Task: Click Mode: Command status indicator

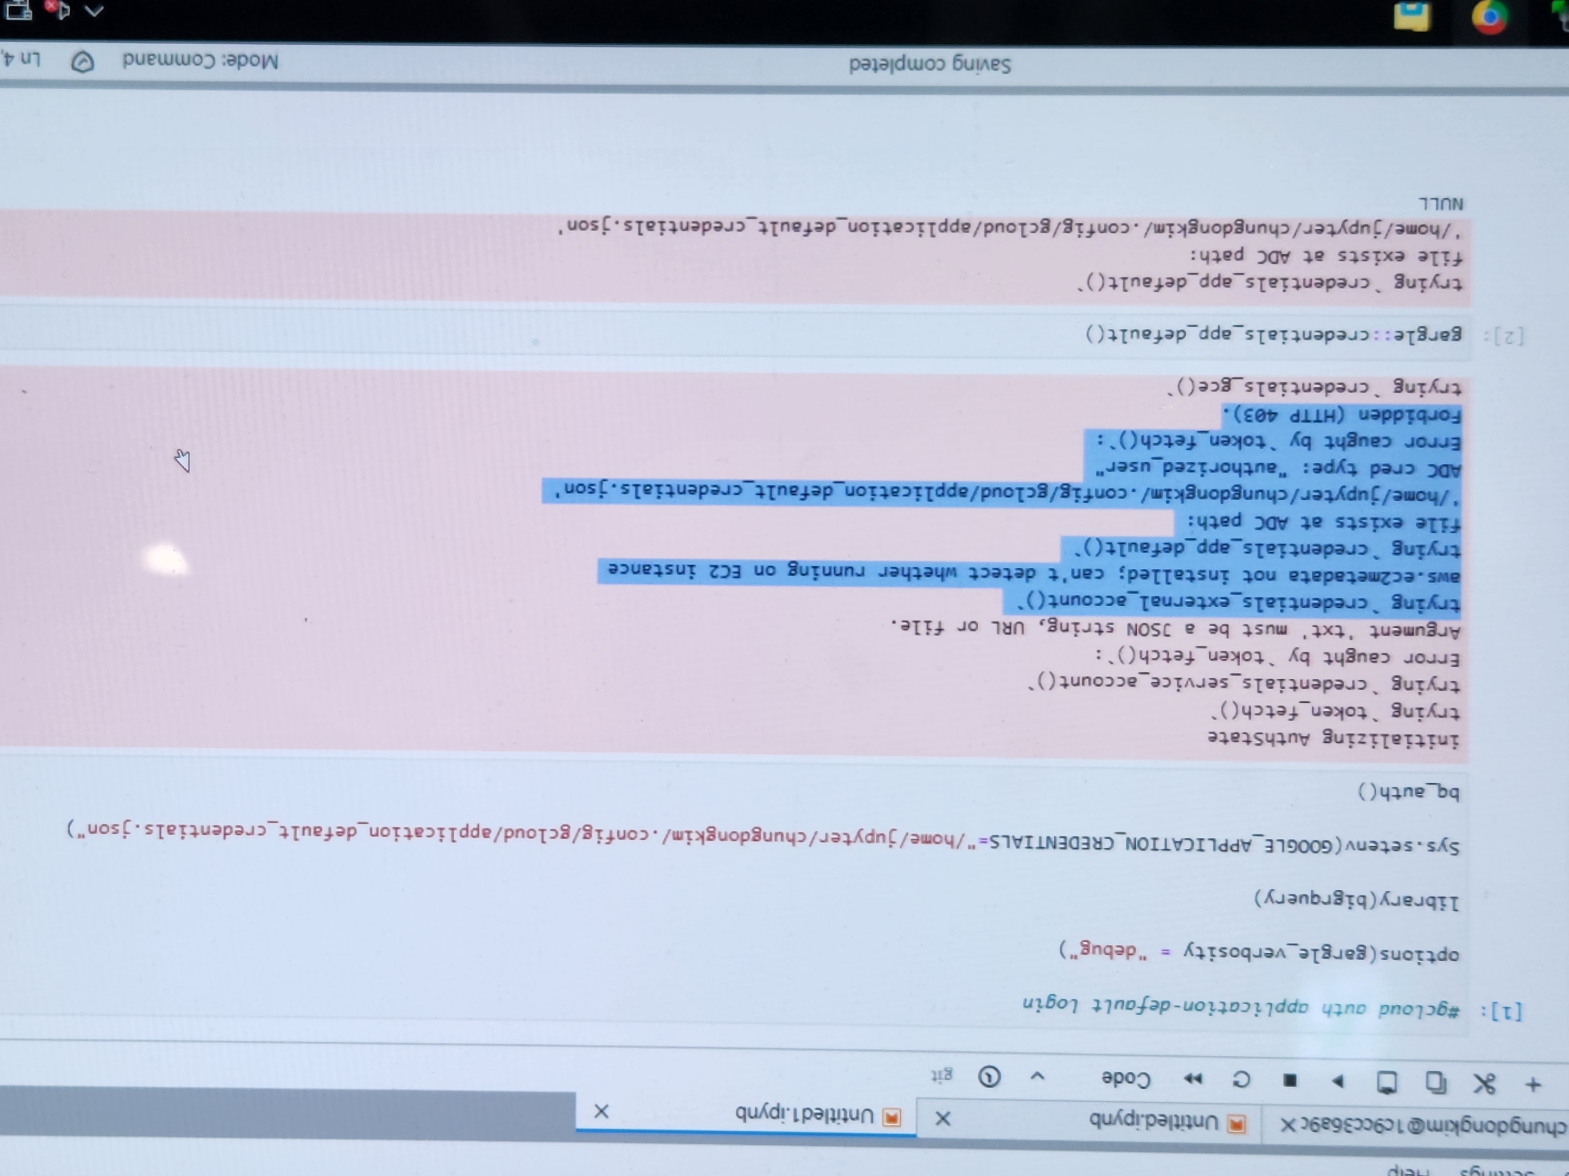Action: point(200,61)
